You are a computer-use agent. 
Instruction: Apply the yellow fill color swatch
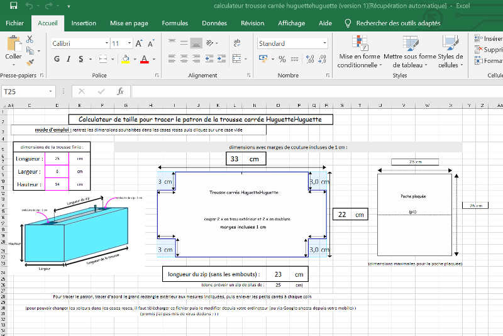tap(125, 59)
